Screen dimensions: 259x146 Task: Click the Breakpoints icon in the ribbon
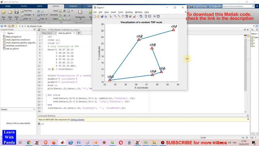pos(80,12)
